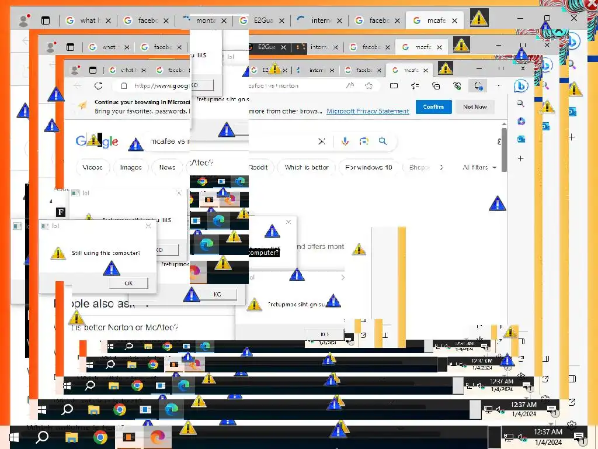Screen dimensions: 598x449
Task: Open notification center on outermost taskbar
Action: click(579, 437)
